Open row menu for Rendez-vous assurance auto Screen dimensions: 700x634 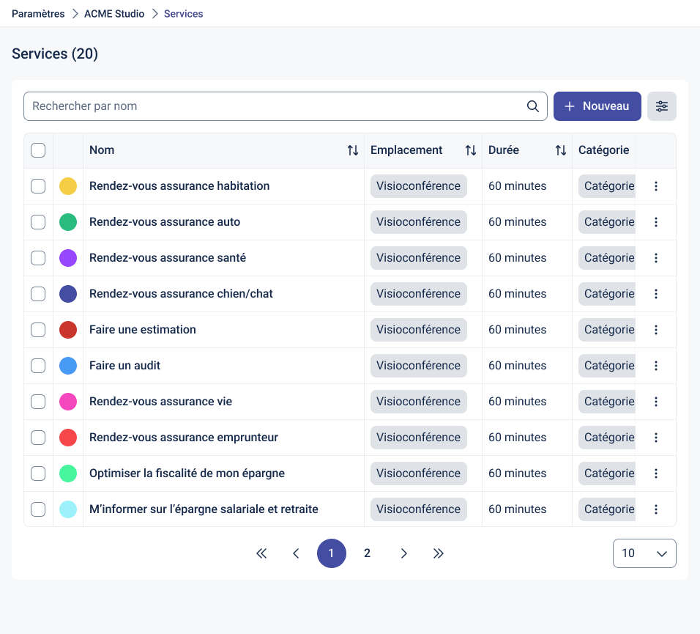(656, 222)
